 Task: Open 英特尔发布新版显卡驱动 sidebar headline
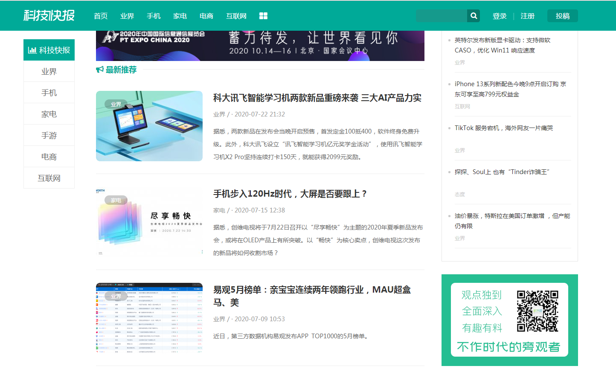click(503, 45)
